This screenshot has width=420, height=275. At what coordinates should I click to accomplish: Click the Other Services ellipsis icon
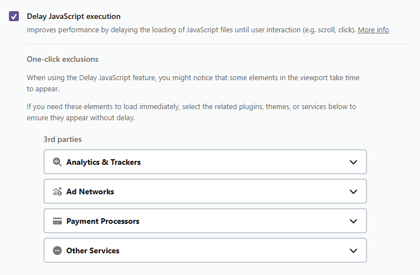point(57,251)
